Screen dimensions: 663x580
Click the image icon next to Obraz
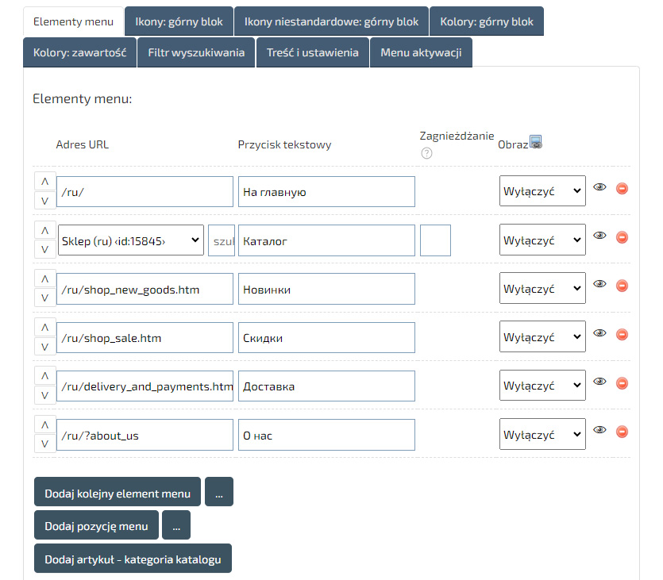point(536,142)
